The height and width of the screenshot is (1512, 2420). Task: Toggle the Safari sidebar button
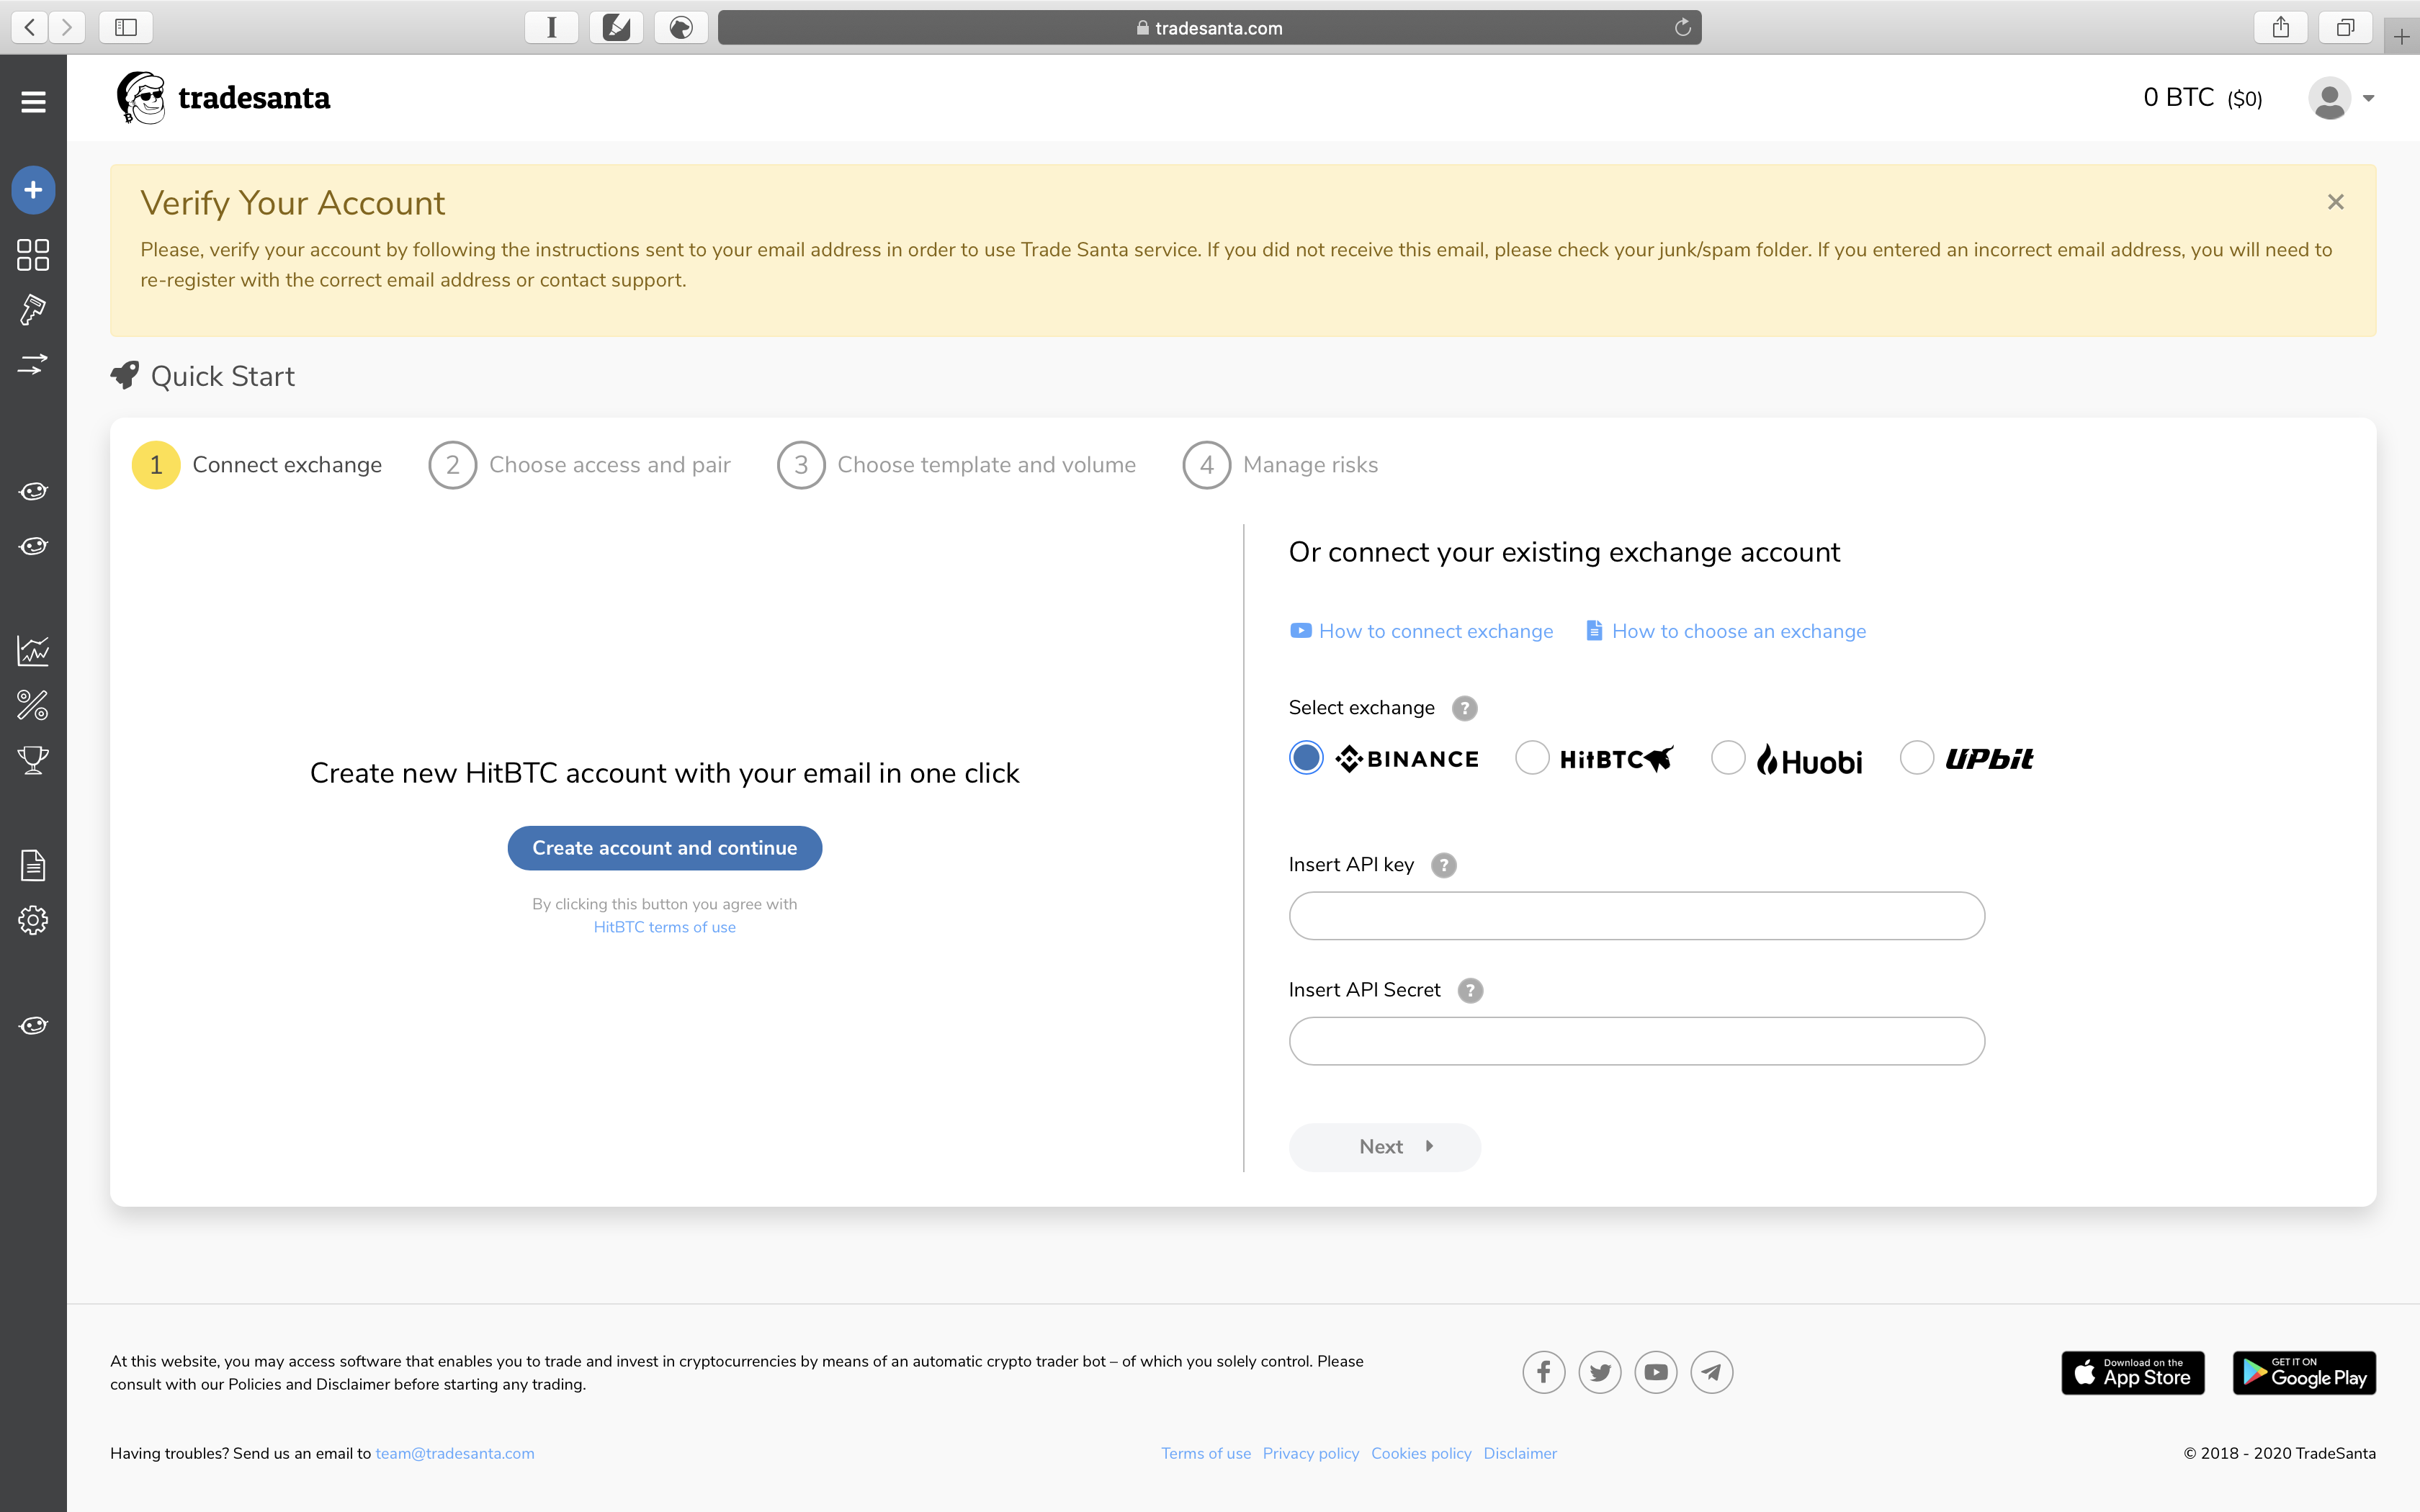click(126, 27)
